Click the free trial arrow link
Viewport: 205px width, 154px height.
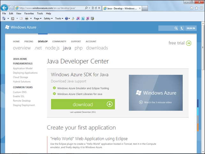(x=180, y=43)
